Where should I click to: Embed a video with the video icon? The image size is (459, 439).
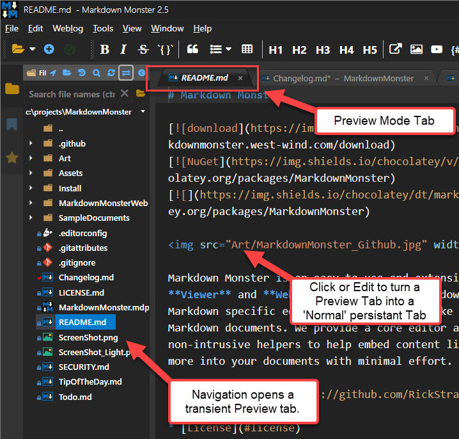[437, 49]
